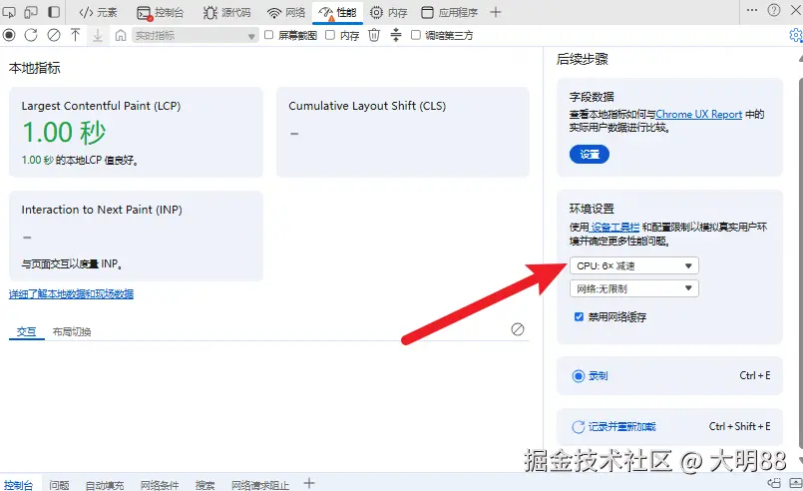Enable the 屏幕截图 checkbox

coord(269,35)
